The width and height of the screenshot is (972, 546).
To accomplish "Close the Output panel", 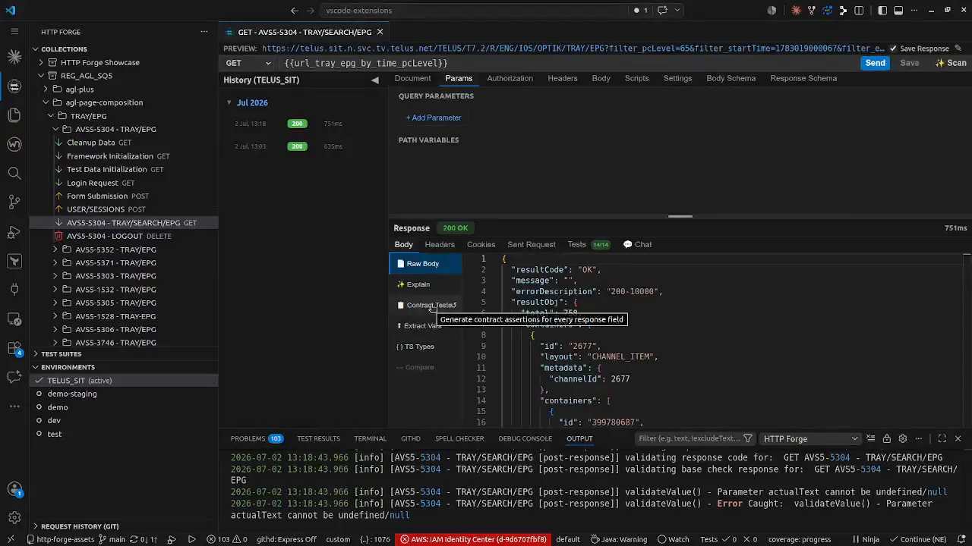I will [958, 438].
